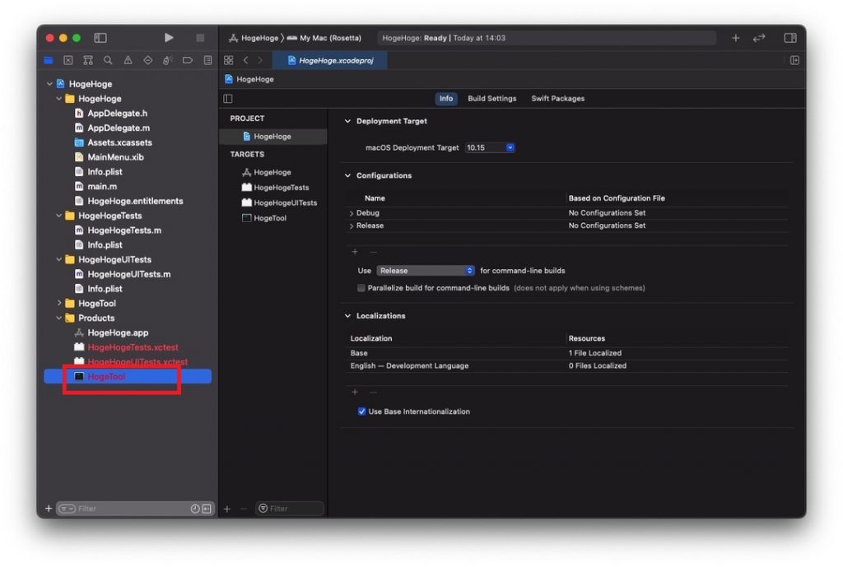
Task: Open navigator filter options menu
Action: (68, 509)
